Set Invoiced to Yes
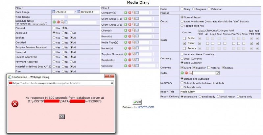This screenshot has height=135, width=263. [x=54, y=52]
